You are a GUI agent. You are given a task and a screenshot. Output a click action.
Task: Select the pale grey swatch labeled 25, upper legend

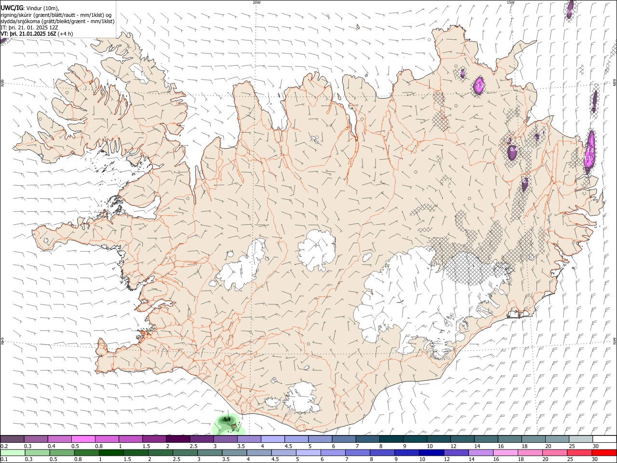[x=581, y=439]
